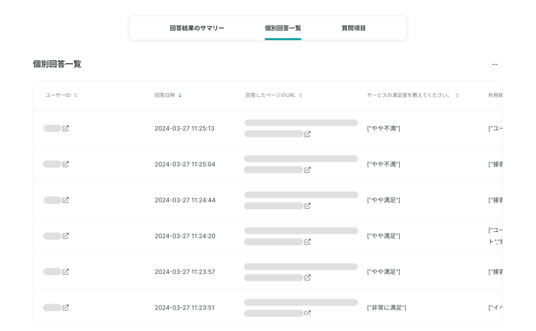Switch to 回答結果のサマリー tab
Viewport: 536px width, 331px height.
click(197, 28)
